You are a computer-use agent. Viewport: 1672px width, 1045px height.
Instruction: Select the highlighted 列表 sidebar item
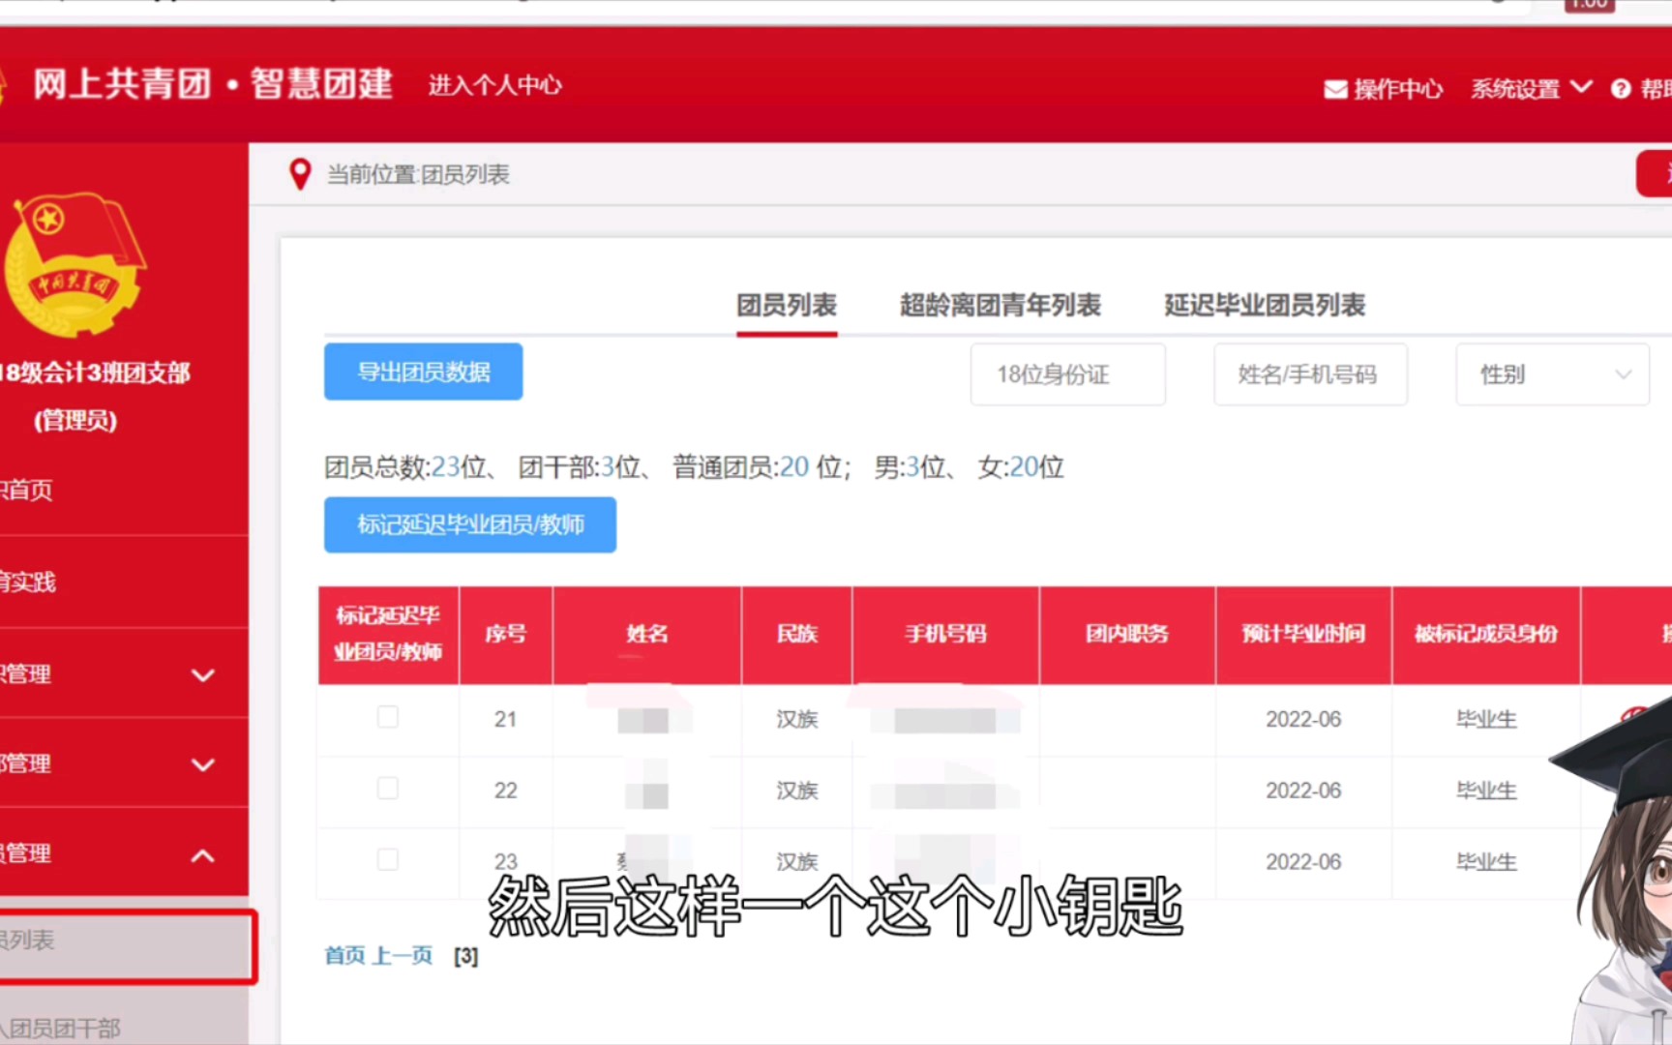point(127,945)
